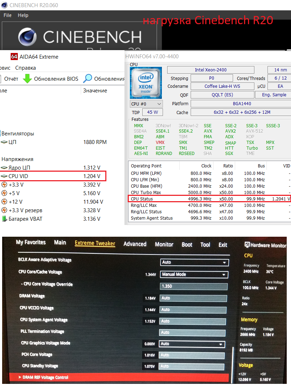Switch to the Advanced BIOS tab
The height and width of the screenshot is (386, 291).
coord(135,244)
